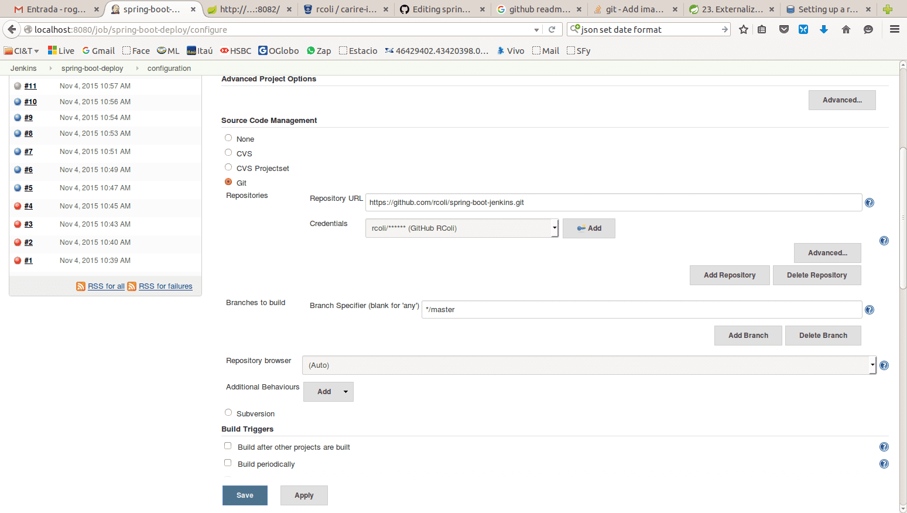Click help icon beside Repository browser

(x=884, y=365)
